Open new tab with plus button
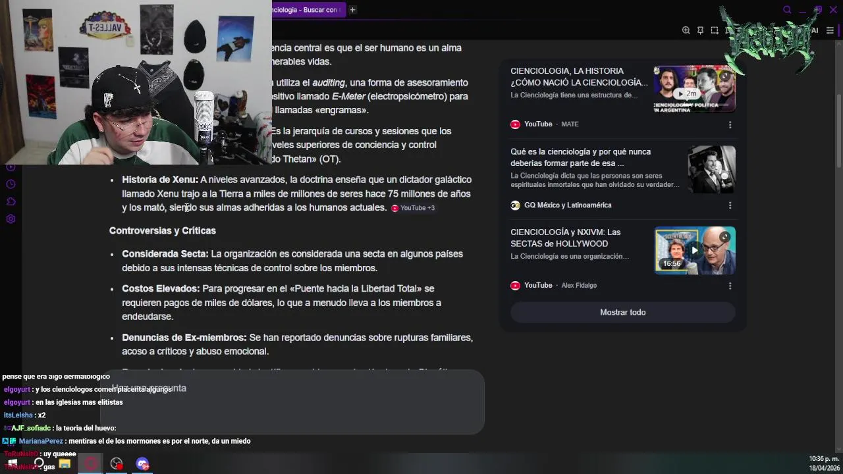The width and height of the screenshot is (843, 474). [352, 10]
